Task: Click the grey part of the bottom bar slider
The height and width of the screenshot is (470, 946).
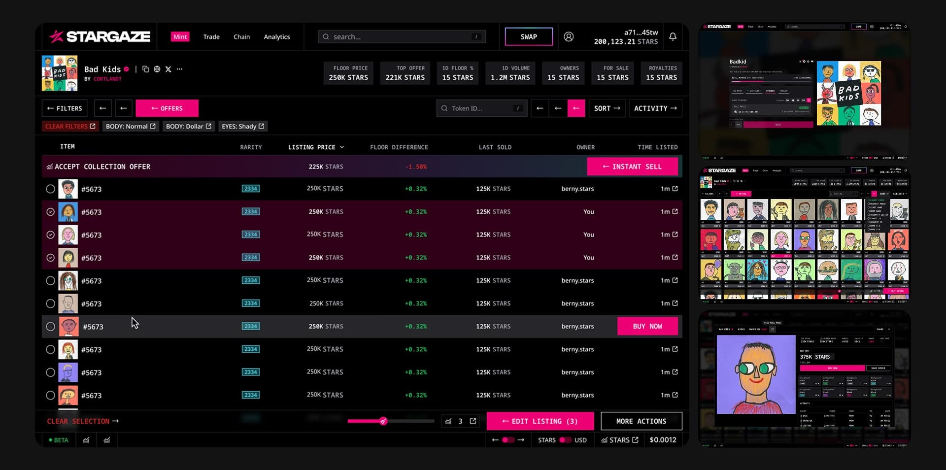Action: coord(410,421)
